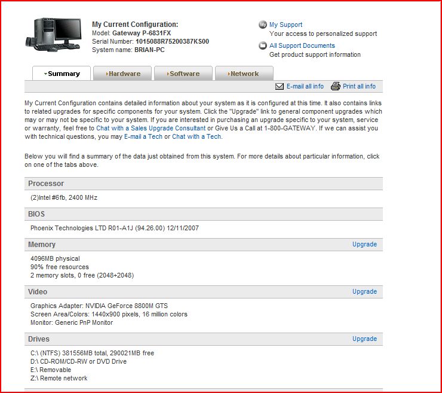442x393 pixels.
Task: Open Chat with a Sales Upgrade Consultant
Action: (x=151, y=128)
